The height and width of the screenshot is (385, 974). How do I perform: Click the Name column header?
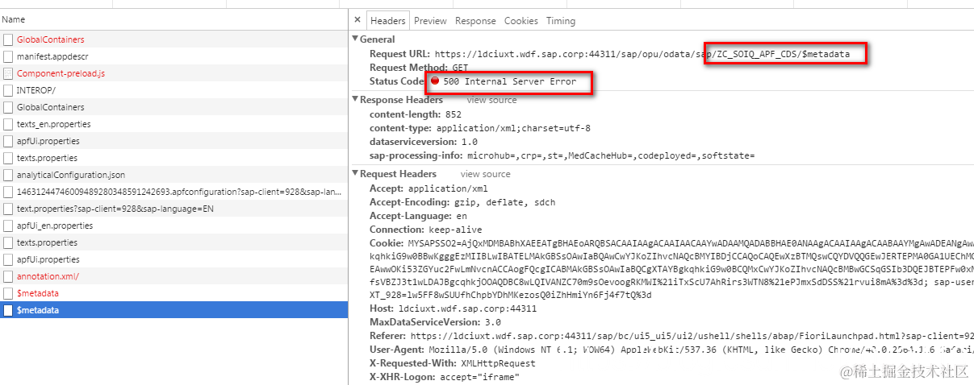pyautogui.click(x=173, y=19)
